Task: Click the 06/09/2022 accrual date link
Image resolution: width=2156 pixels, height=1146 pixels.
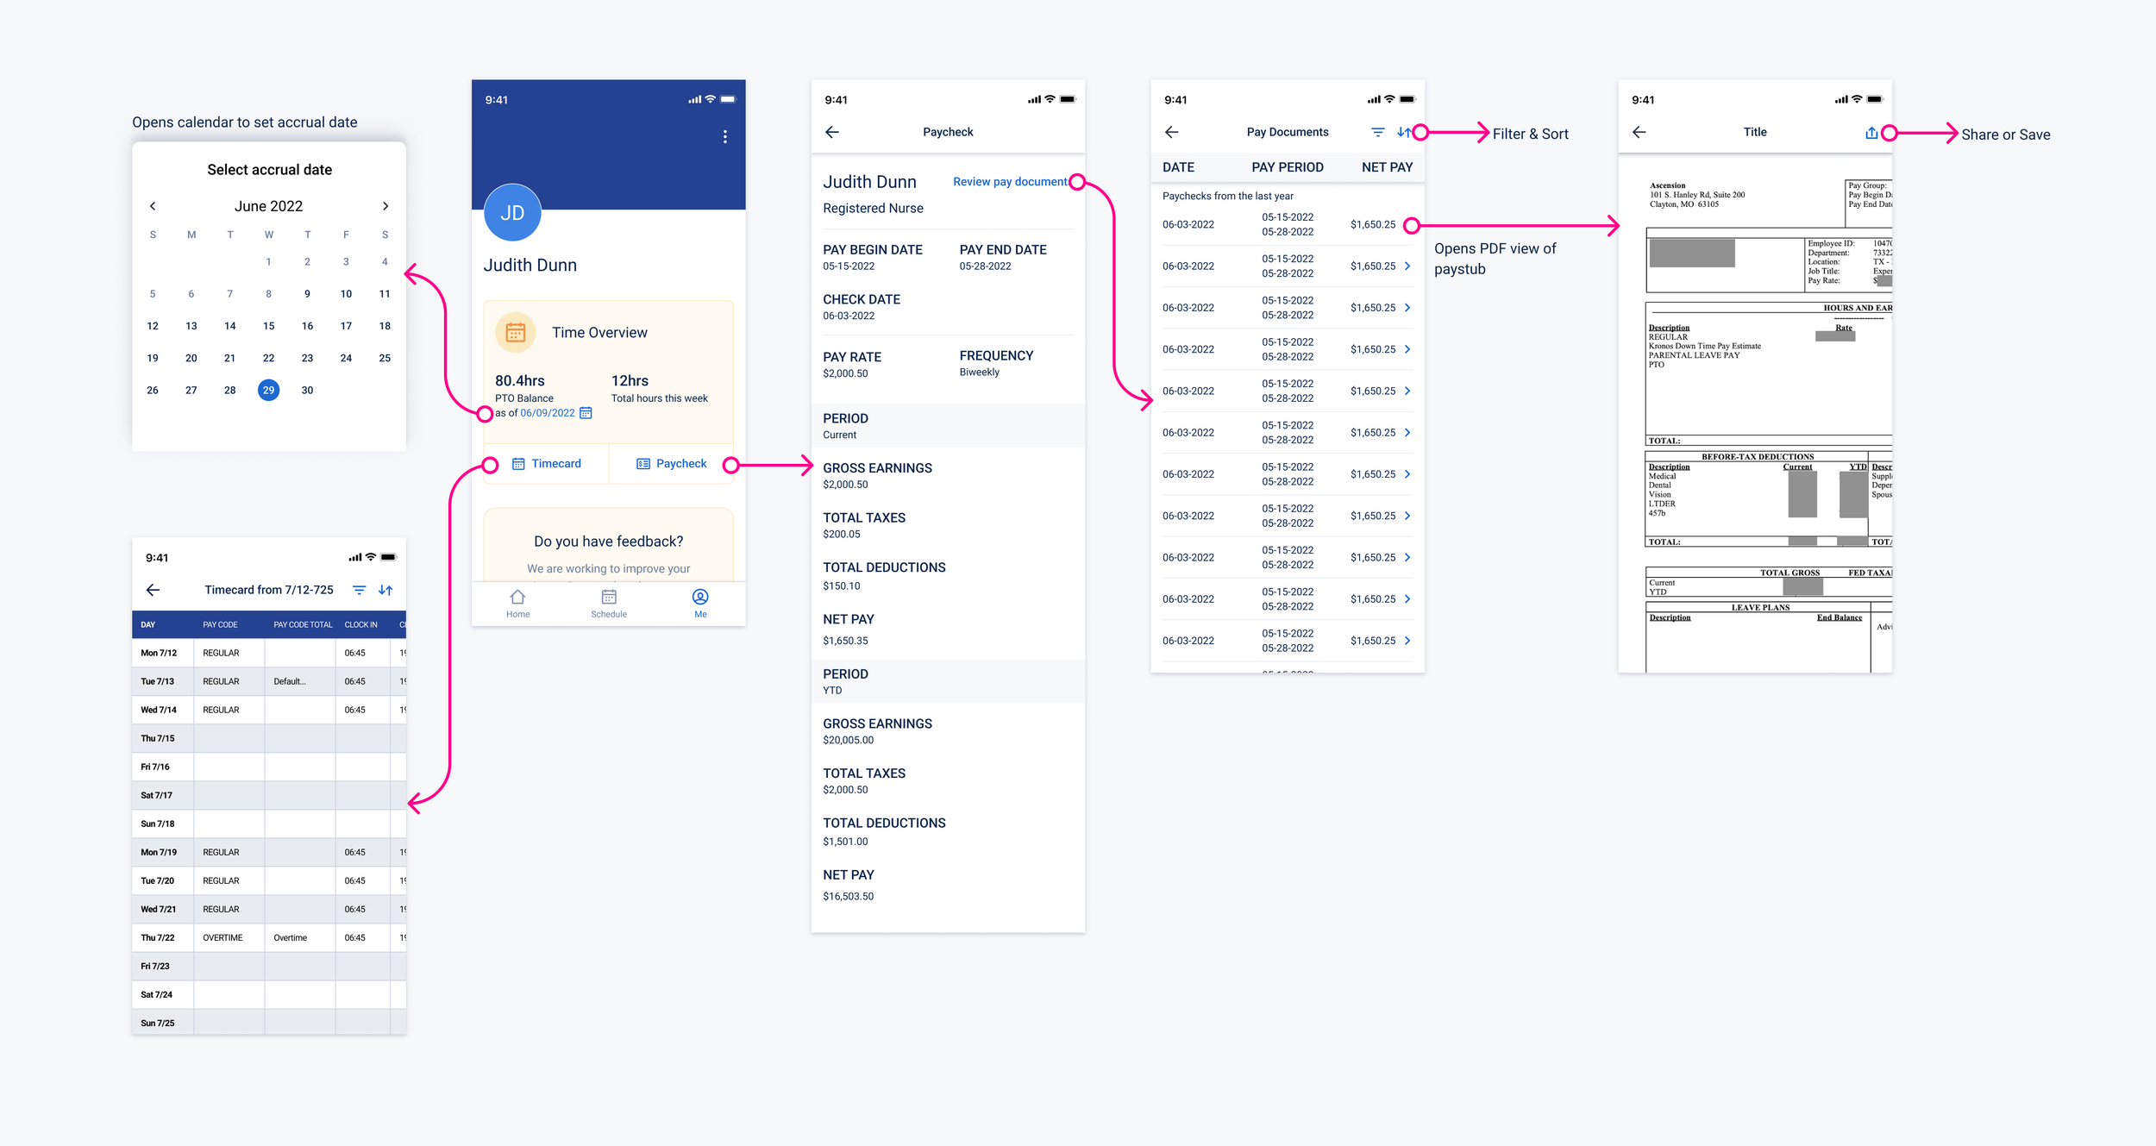Action: 547,413
